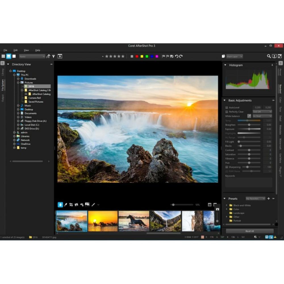Click the Redo icon in the top toolbar
This screenshot has width=284, height=284.
(181, 56)
